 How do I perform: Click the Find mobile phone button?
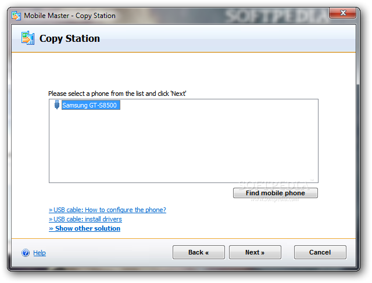click(275, 193)
